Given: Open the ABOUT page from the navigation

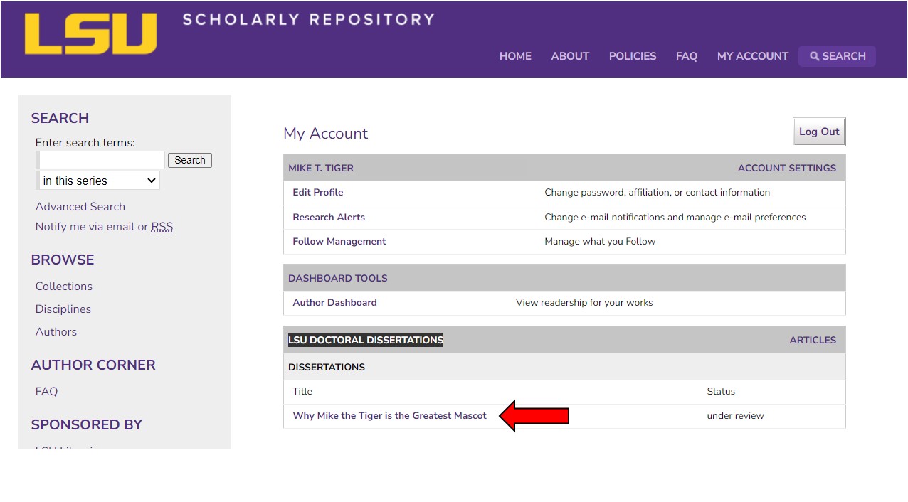Looking at the screenshot, I should coord(569,56).
